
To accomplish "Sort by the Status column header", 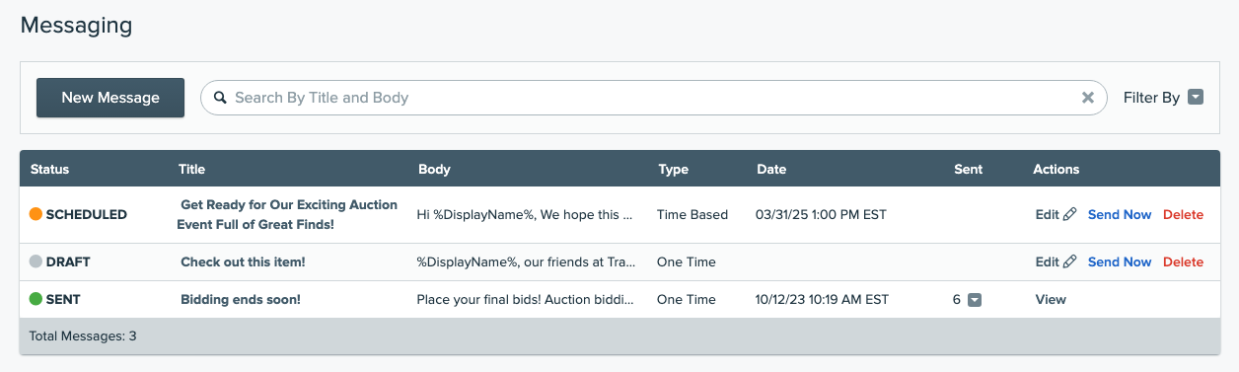I will click(49, 169).
